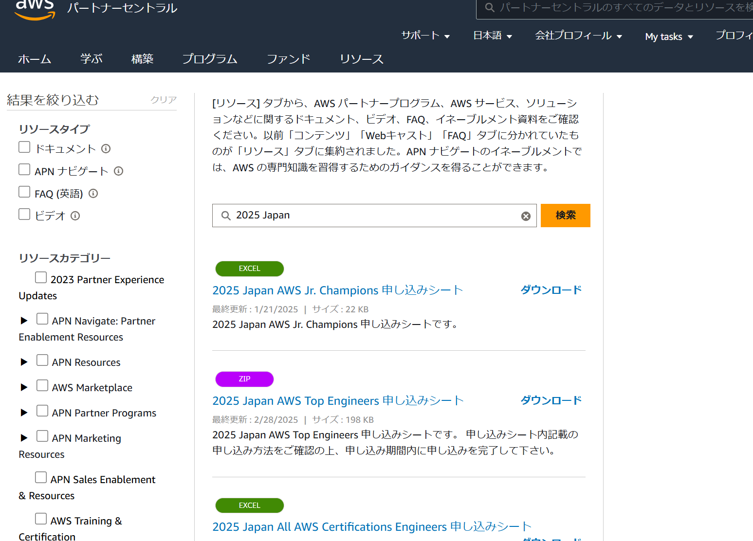Viewport: 753px width, 541px height.
Task: Click the magnifier icon in top search bar
Action: (x=490, y=7)
